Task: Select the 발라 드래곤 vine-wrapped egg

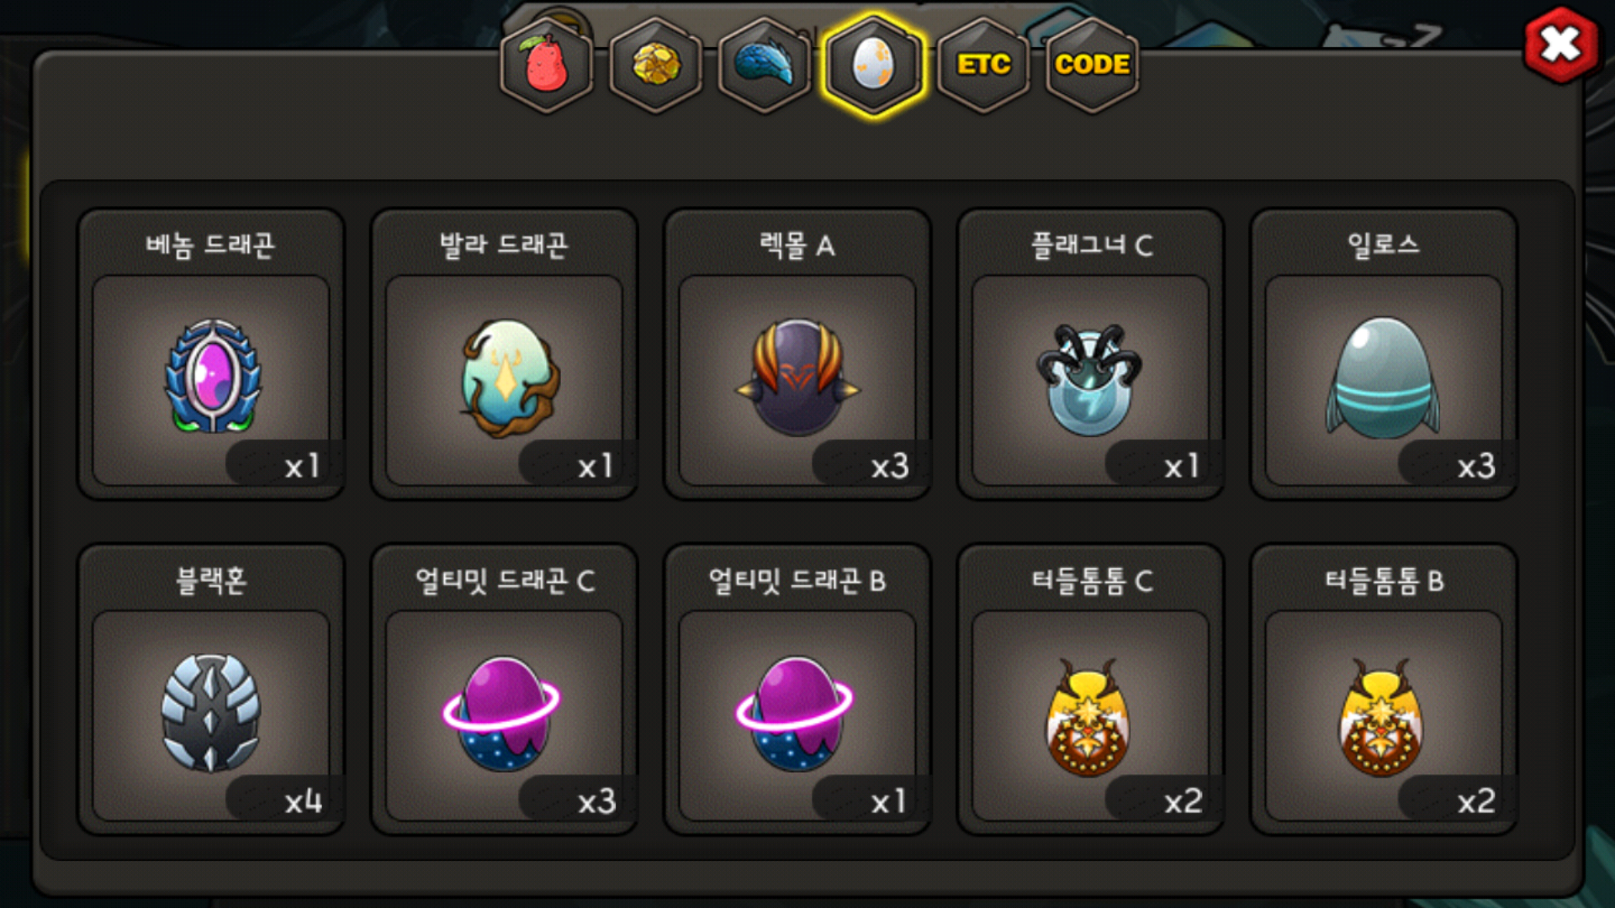Action: tap(505, 378)
